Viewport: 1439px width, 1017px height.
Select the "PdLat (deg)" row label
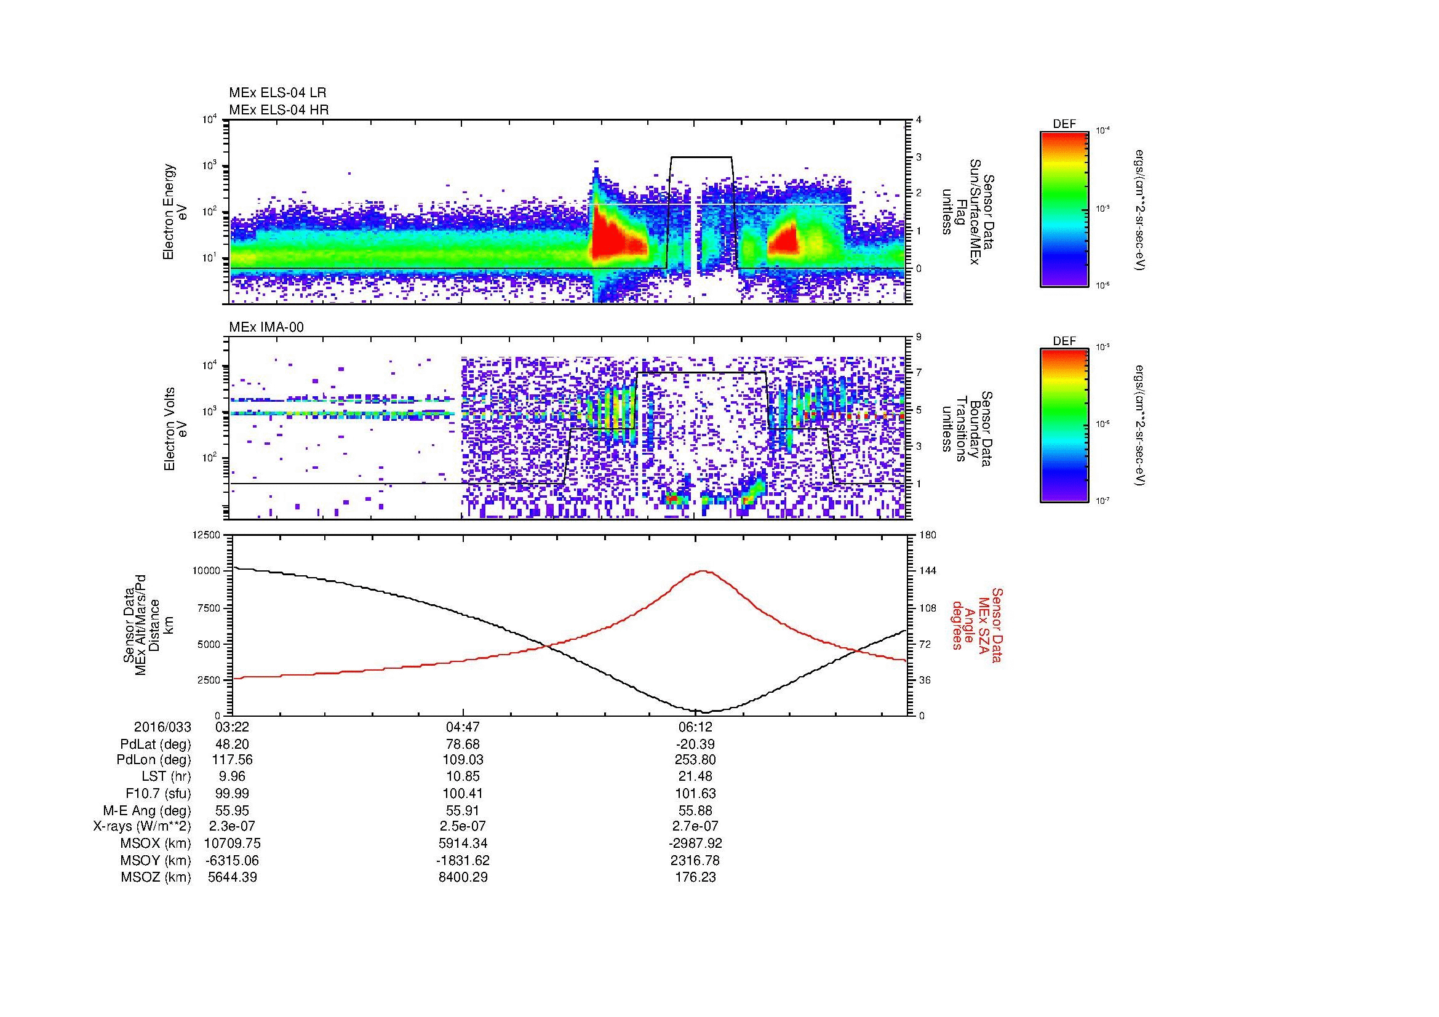point(156,744)
